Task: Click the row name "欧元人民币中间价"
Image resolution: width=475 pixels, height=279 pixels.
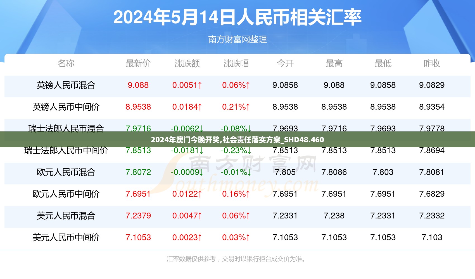Action: pos(66,194)
